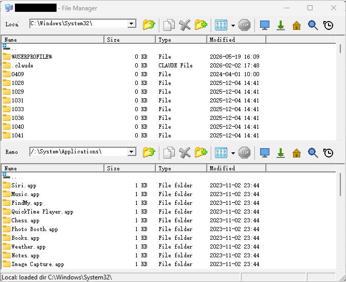Screen dimensions: 346x282
Task: Click green download arrow in Local toolbar
Action: 281,25
